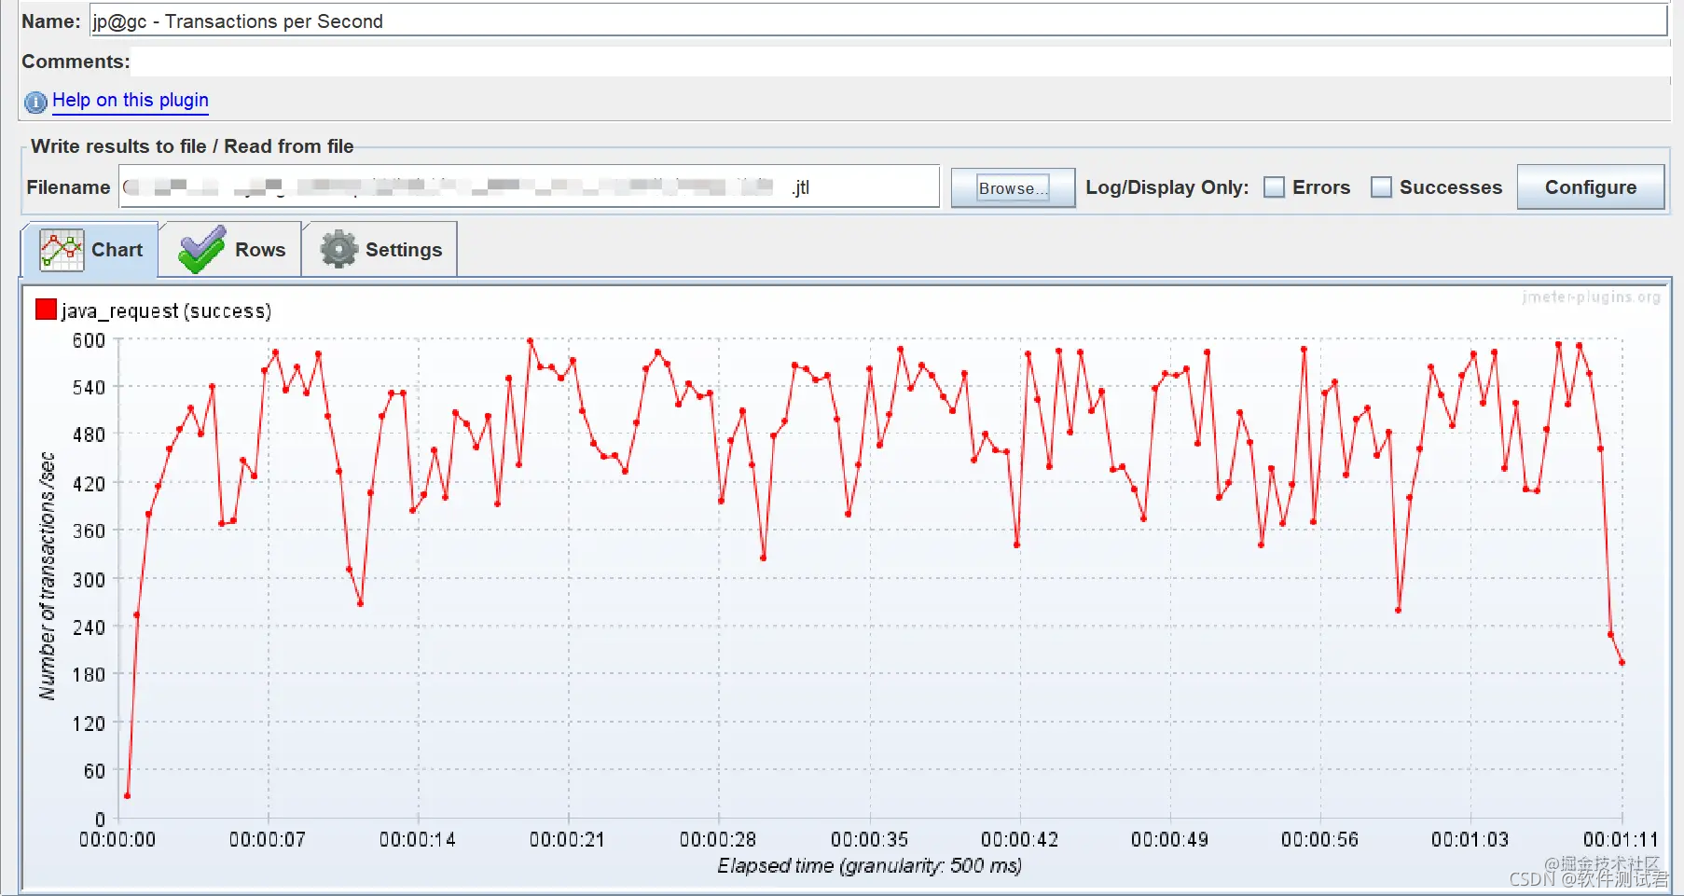Click the gear icon on the Settings tab

tap(338, 250)
